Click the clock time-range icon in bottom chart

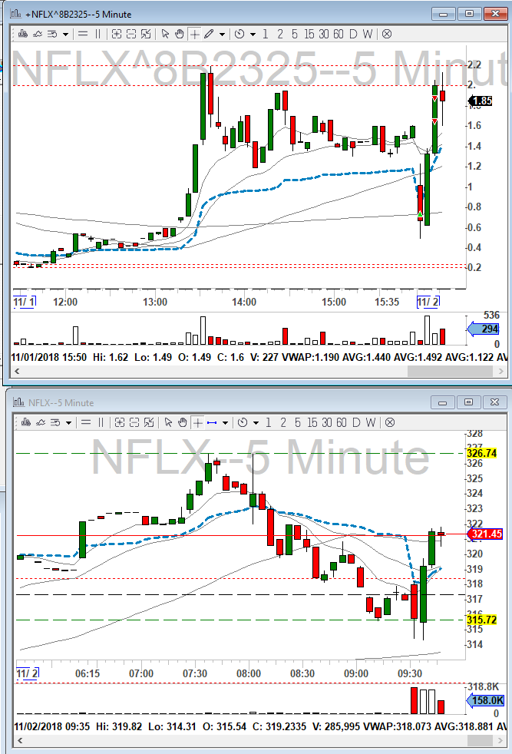click(x=243, y=422)
